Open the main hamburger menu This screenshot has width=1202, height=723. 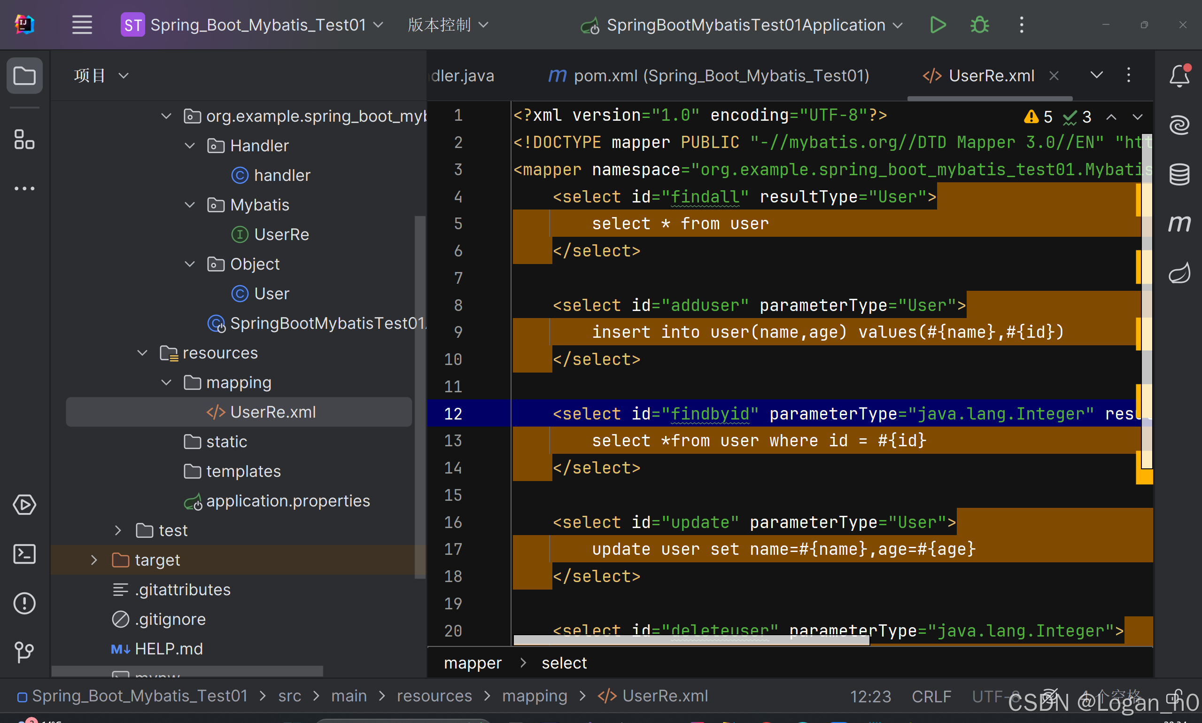pos(82,24)
